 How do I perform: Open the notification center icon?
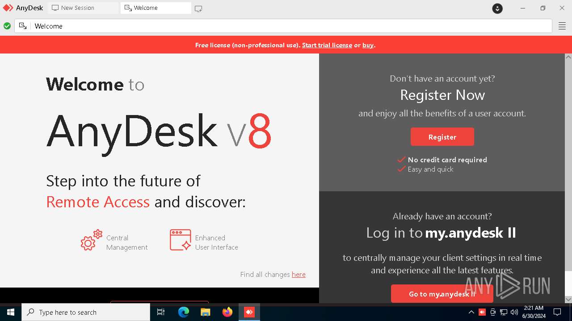[557, 312]
